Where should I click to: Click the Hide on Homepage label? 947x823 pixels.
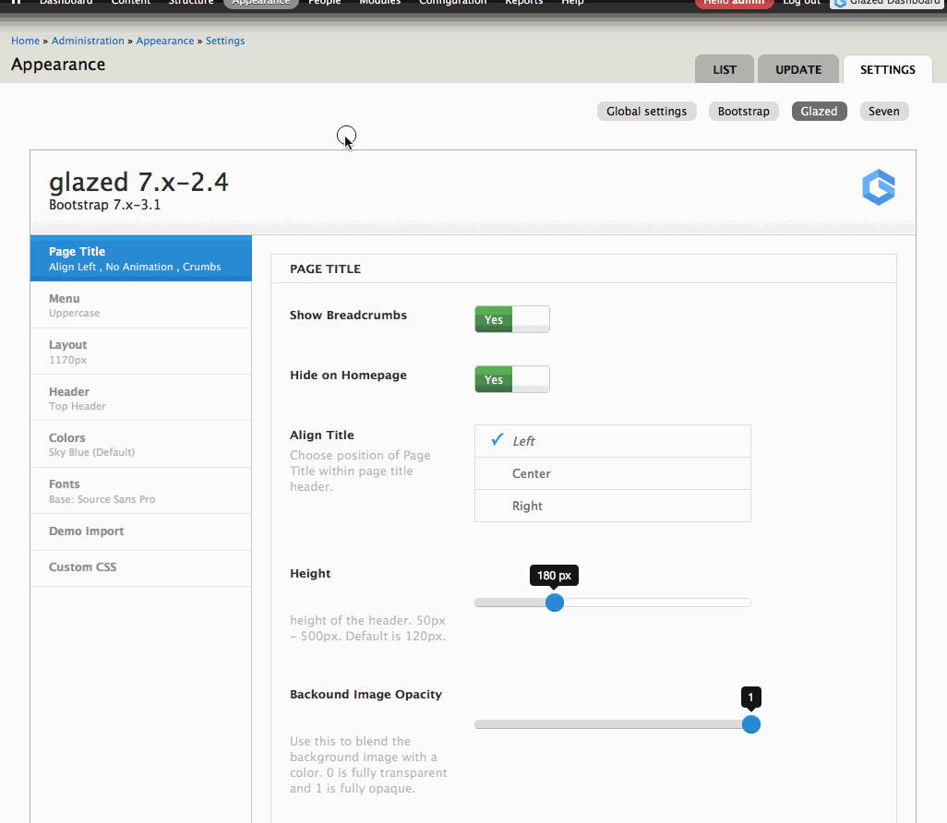coord(348,375)
